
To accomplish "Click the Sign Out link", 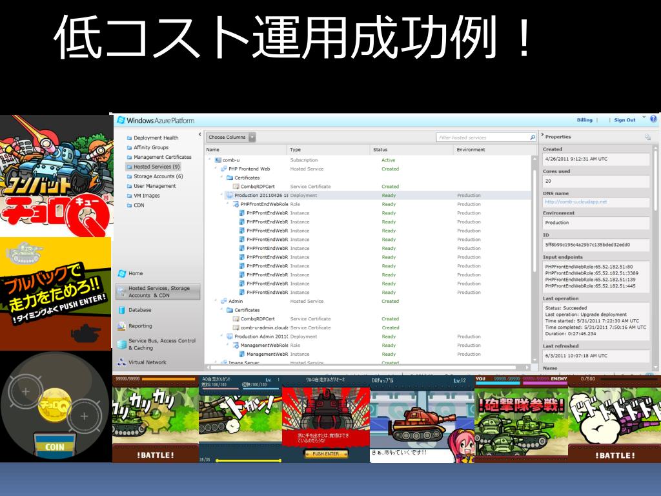I will tap(624, 120).
